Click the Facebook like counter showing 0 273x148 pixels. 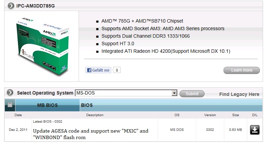pyautogui.click(x=117, y=70)
